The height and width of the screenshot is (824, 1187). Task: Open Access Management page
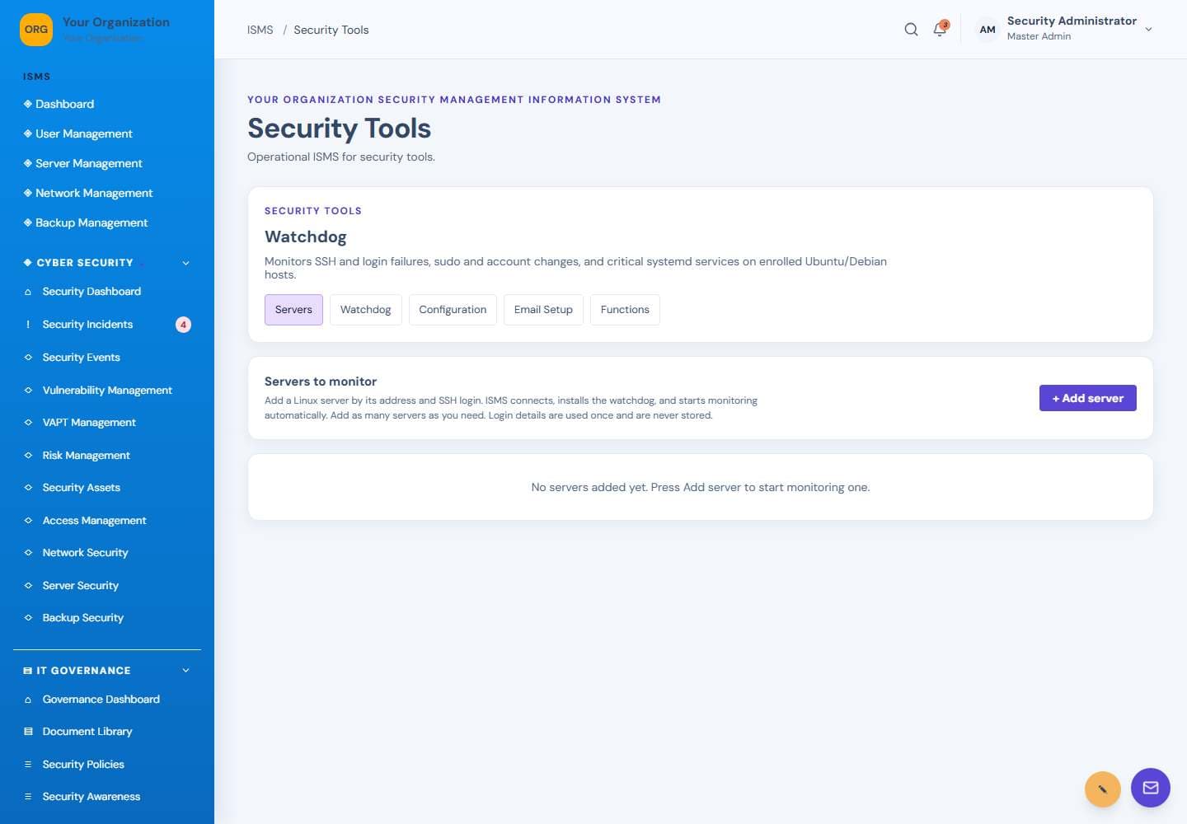[x=94, y=521]
